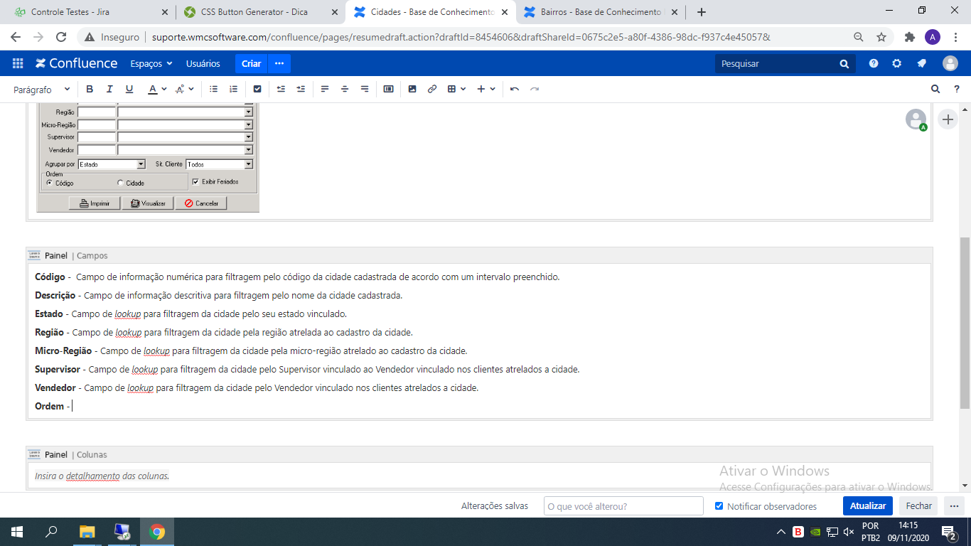Open the Parágrafo style dropdown
971x546 pixels.
[x=42, y=90]
